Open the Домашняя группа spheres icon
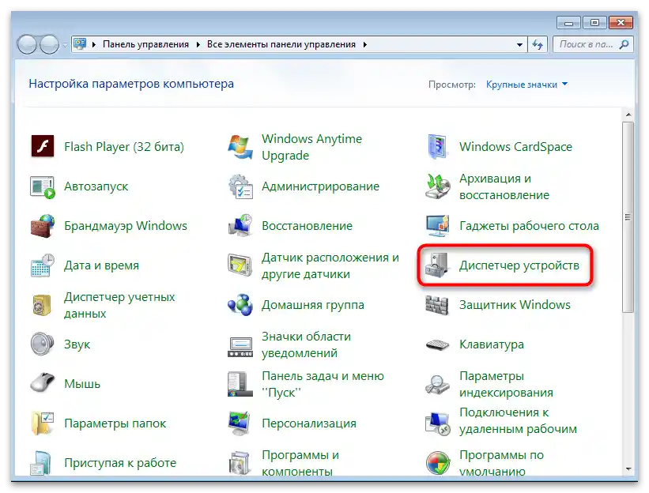649x493 pixels. pyautogui.click(x=240, y=305)
